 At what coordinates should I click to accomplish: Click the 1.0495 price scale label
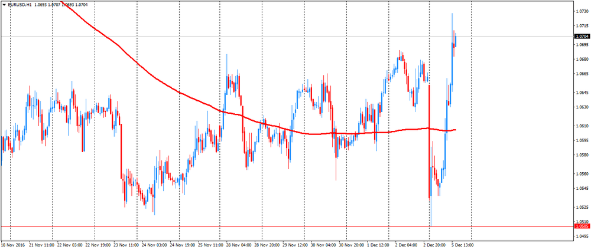[582, 236]
